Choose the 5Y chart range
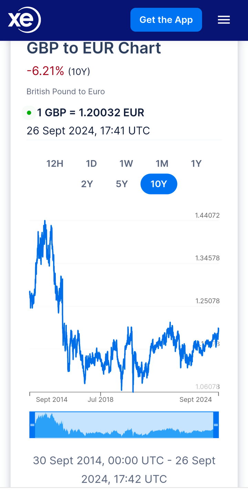This screenshot has width=248, height=491. click(x=122, y=184)
